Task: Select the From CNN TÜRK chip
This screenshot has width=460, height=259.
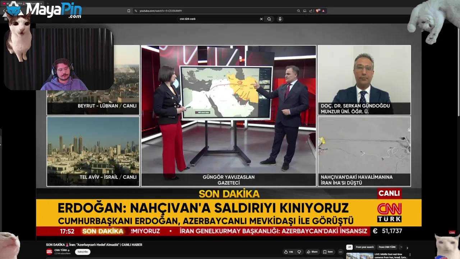Action: click(387, 247)
